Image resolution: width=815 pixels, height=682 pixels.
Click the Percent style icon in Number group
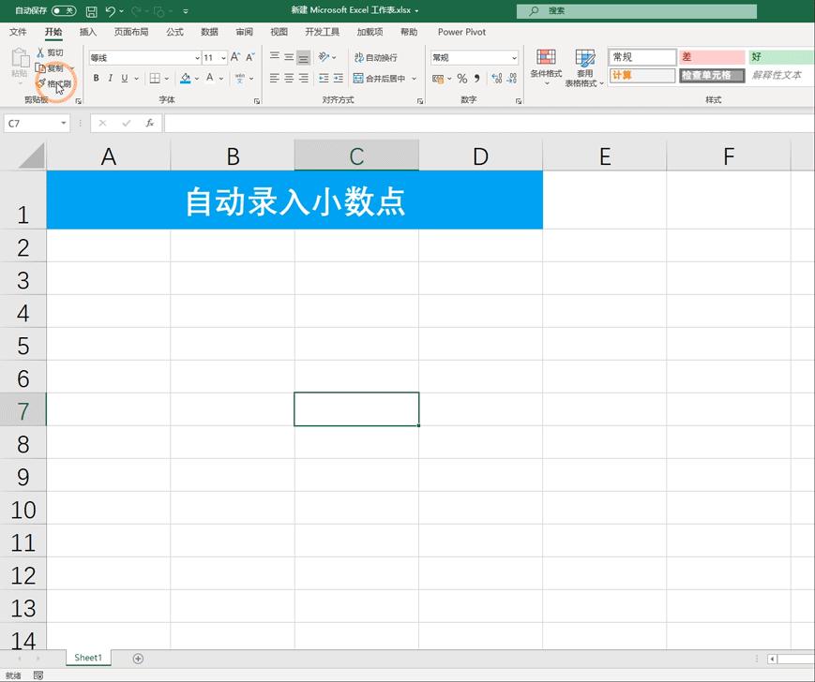tap(461, 79)
